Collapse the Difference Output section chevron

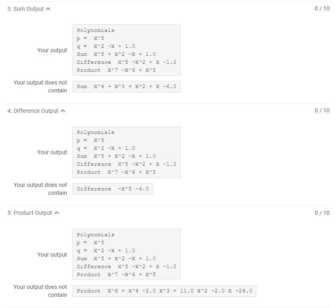63,111
